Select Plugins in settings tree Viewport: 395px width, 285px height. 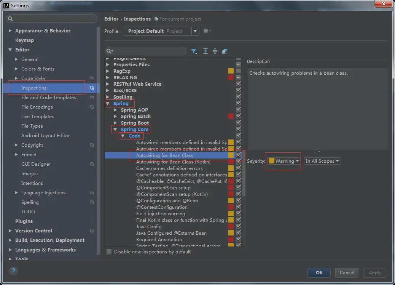(x=24, y=221)
